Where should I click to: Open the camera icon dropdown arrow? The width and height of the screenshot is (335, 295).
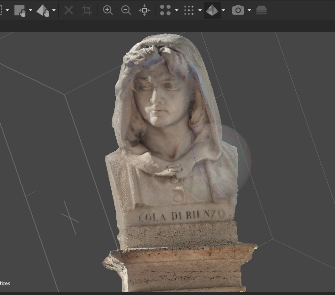249,10
